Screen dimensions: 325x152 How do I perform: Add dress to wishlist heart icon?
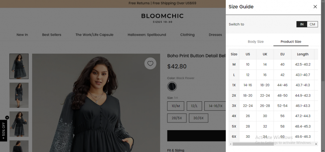point(150,64)
